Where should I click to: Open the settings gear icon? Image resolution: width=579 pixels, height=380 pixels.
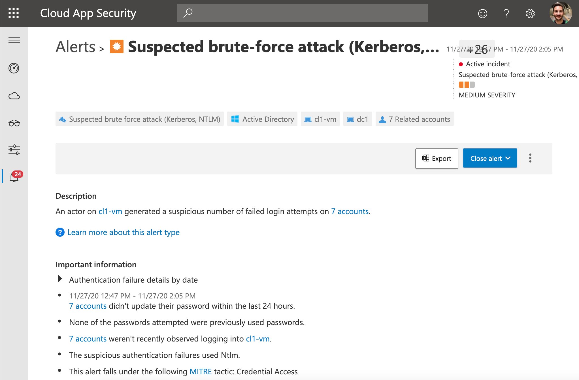[x=530, y=13]
